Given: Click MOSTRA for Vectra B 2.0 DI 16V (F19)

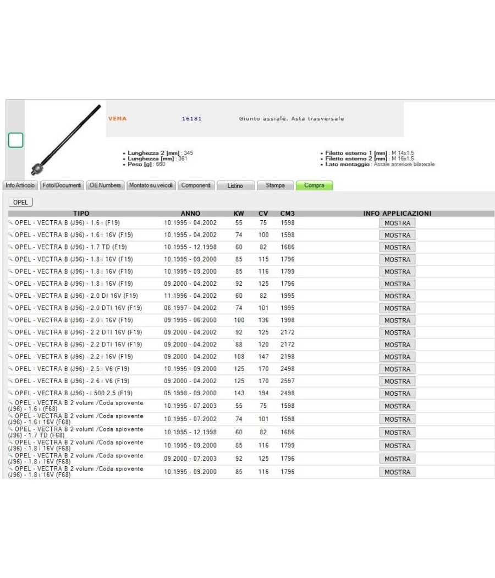Looking at the screenshot, I should coord(397,296).
